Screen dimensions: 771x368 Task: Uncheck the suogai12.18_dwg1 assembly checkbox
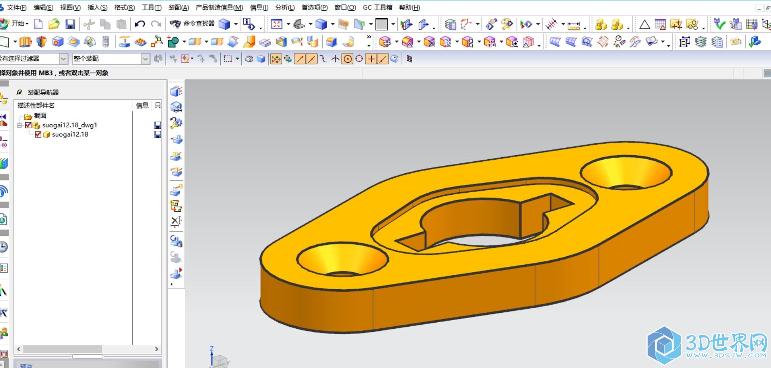[28, 125]
